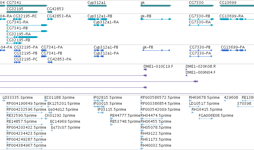Select transcript CG32195-RB label
Image resolution: width=254 pixels, height=150 pixels.
[18, 40]
